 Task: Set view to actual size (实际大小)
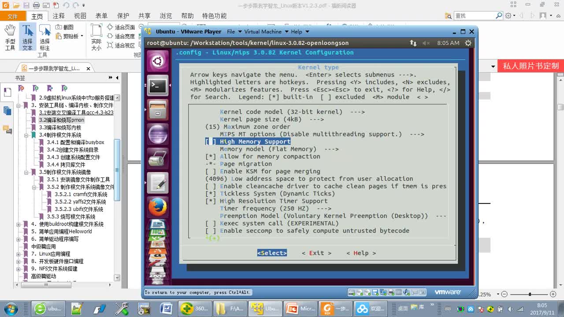pyautogui.click(x=96, y=37)
